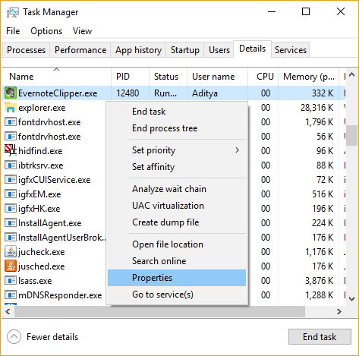This screenshot has height=356, width=359.
Task: Select Create dump file
Action: click(177, 222)
